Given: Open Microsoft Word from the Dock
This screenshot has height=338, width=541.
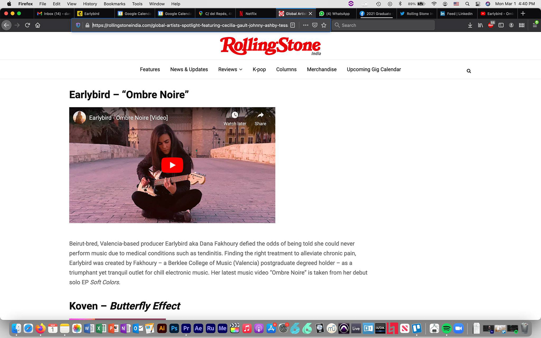Looking at the screenshot, I should pos(89,328).
